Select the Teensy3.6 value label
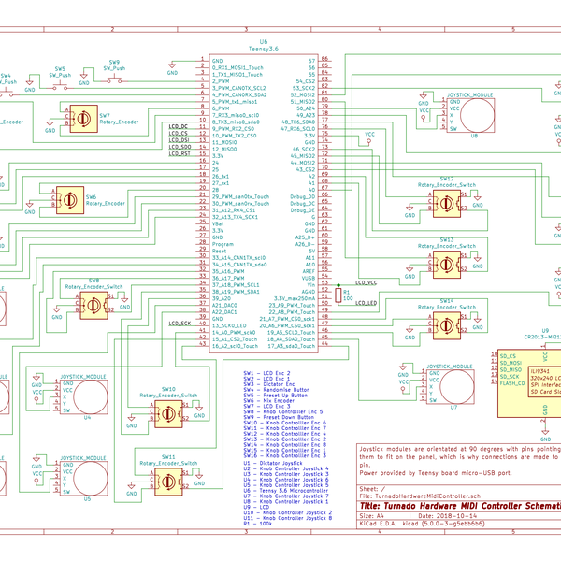 click(264, 49)
